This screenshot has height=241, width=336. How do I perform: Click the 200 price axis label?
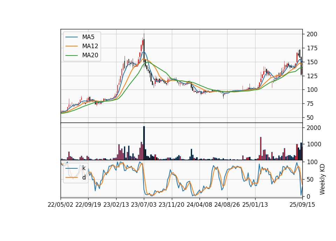(x=312, y=34)
